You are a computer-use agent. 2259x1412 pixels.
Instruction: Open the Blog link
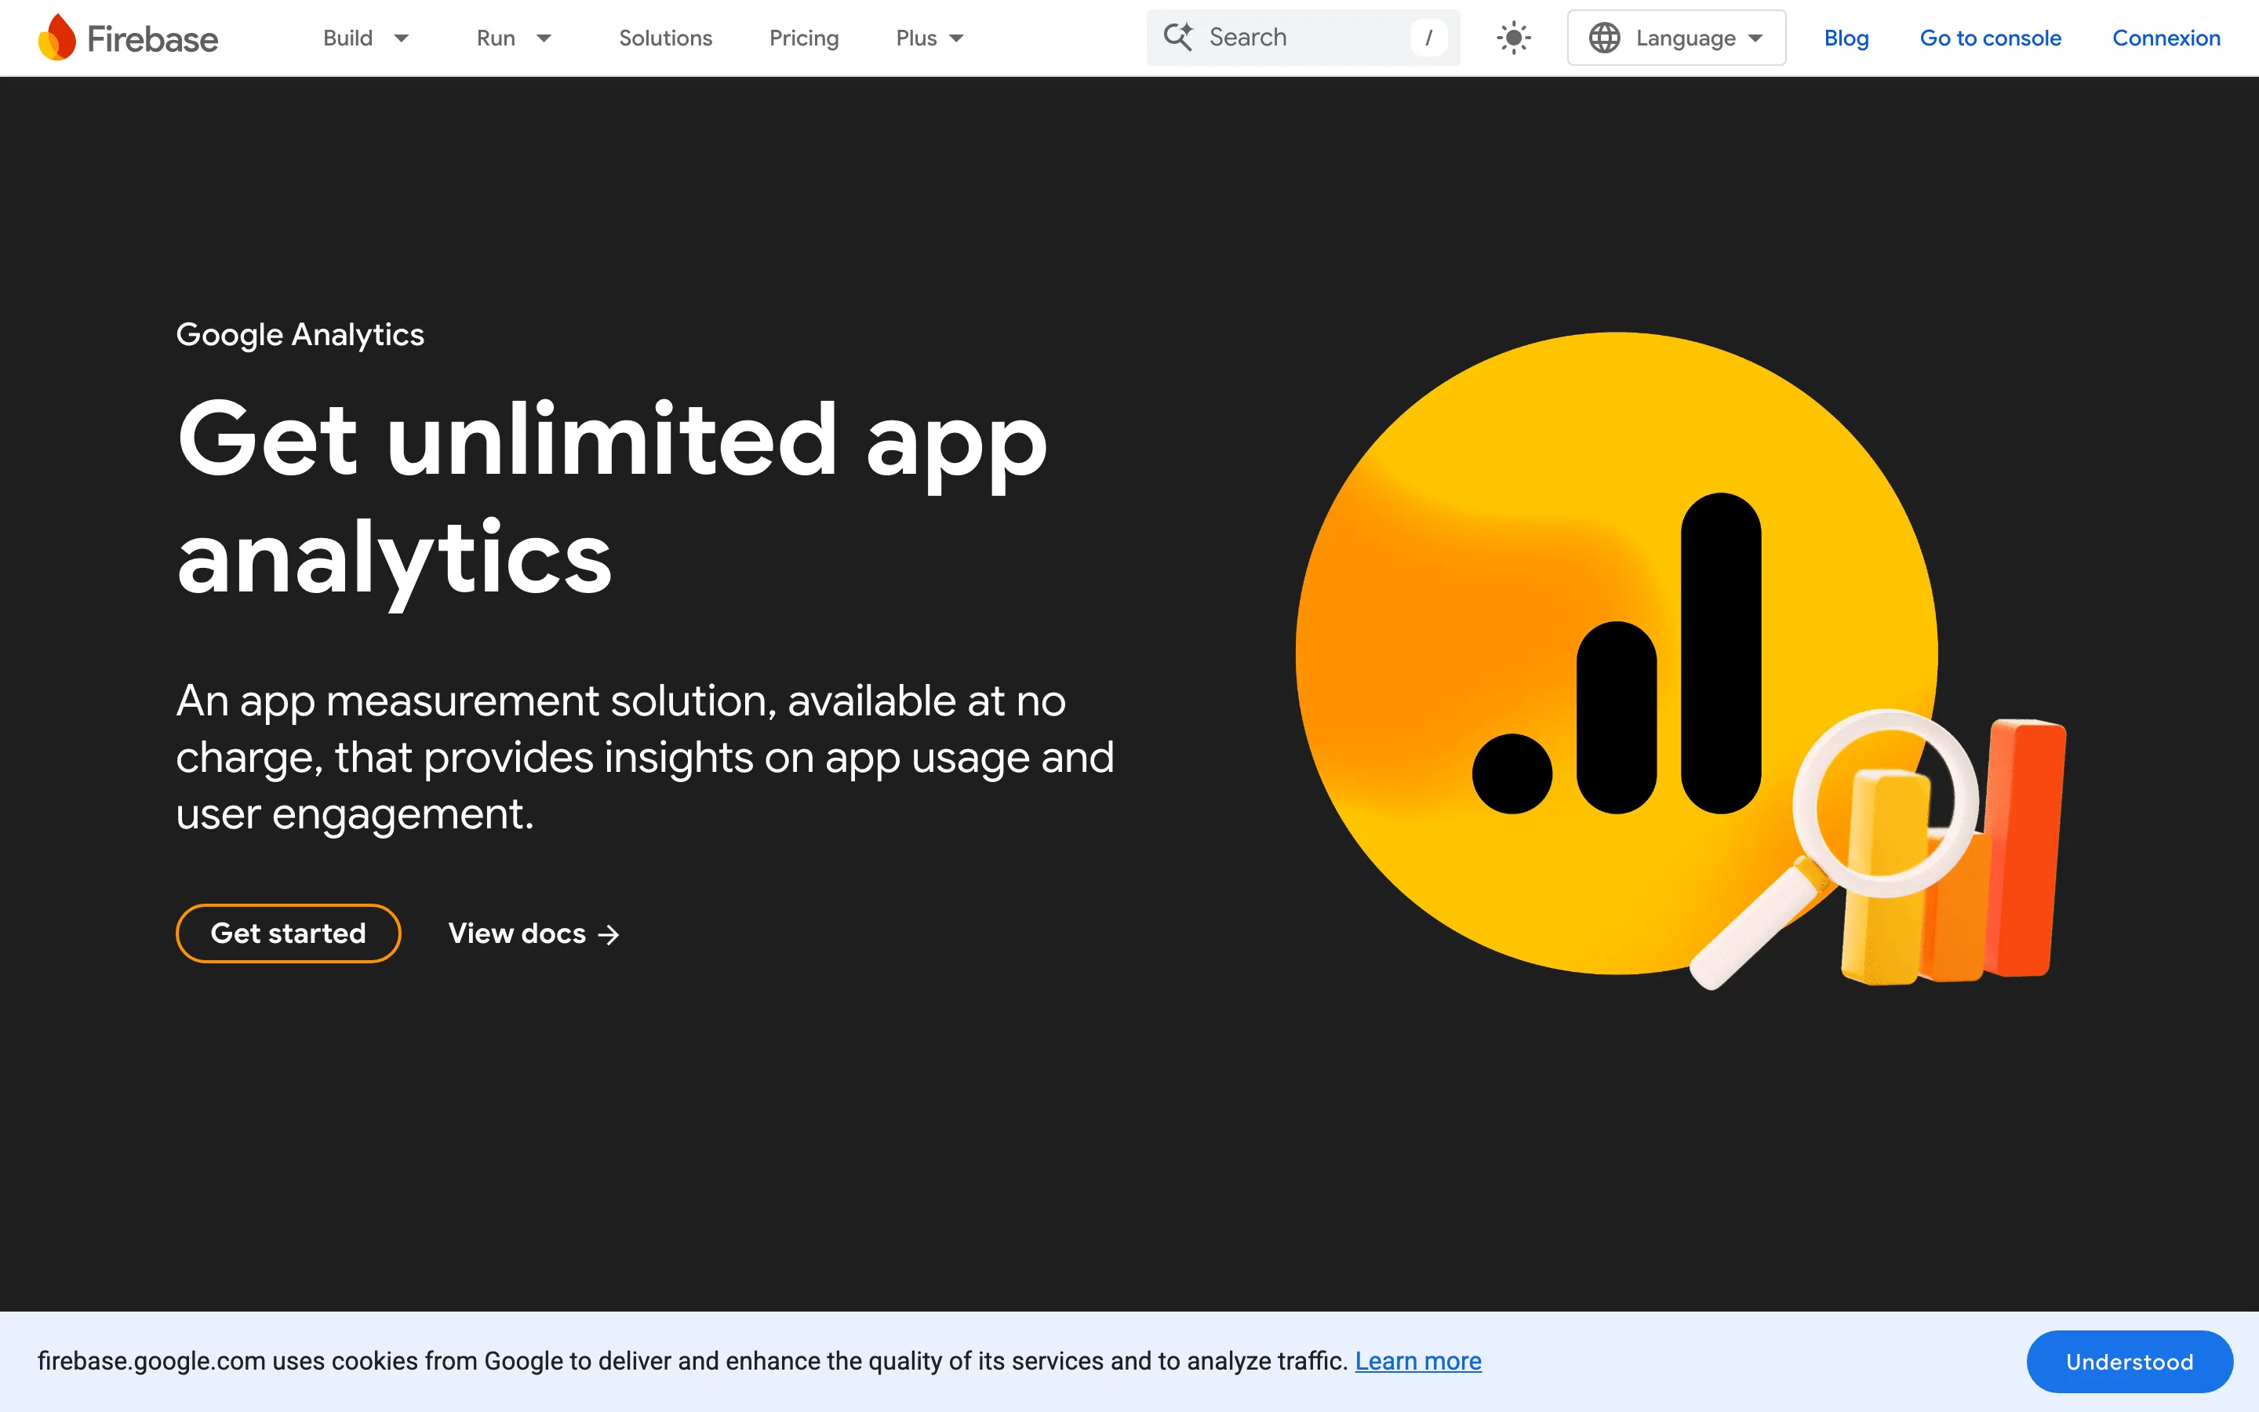1846,38
